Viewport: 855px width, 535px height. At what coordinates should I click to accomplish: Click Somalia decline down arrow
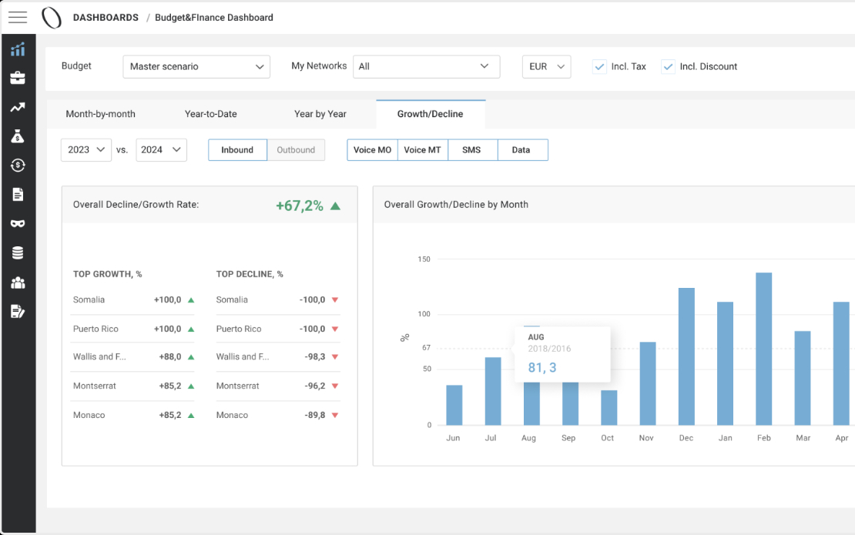(335, 300)
